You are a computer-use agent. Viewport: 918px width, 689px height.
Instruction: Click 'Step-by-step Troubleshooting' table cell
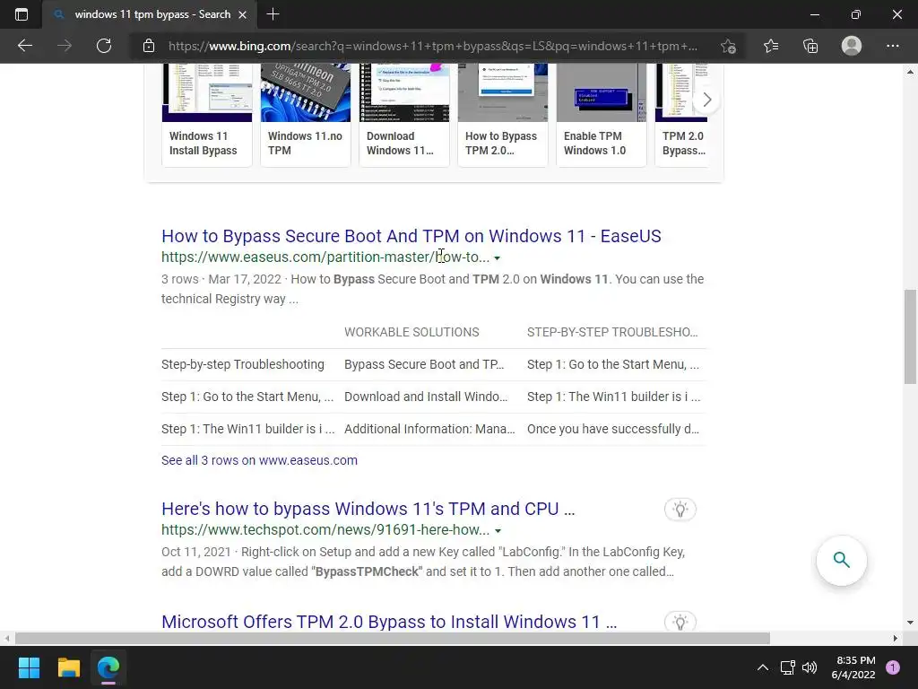click(242, 364)
